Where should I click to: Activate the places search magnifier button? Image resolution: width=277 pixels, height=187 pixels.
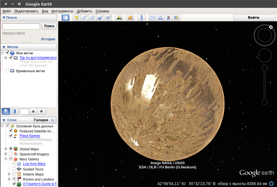[6, 111]
